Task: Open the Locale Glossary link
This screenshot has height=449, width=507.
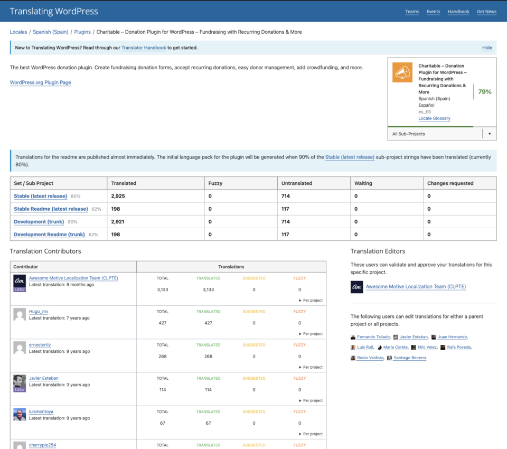Action: coord(434,118)
